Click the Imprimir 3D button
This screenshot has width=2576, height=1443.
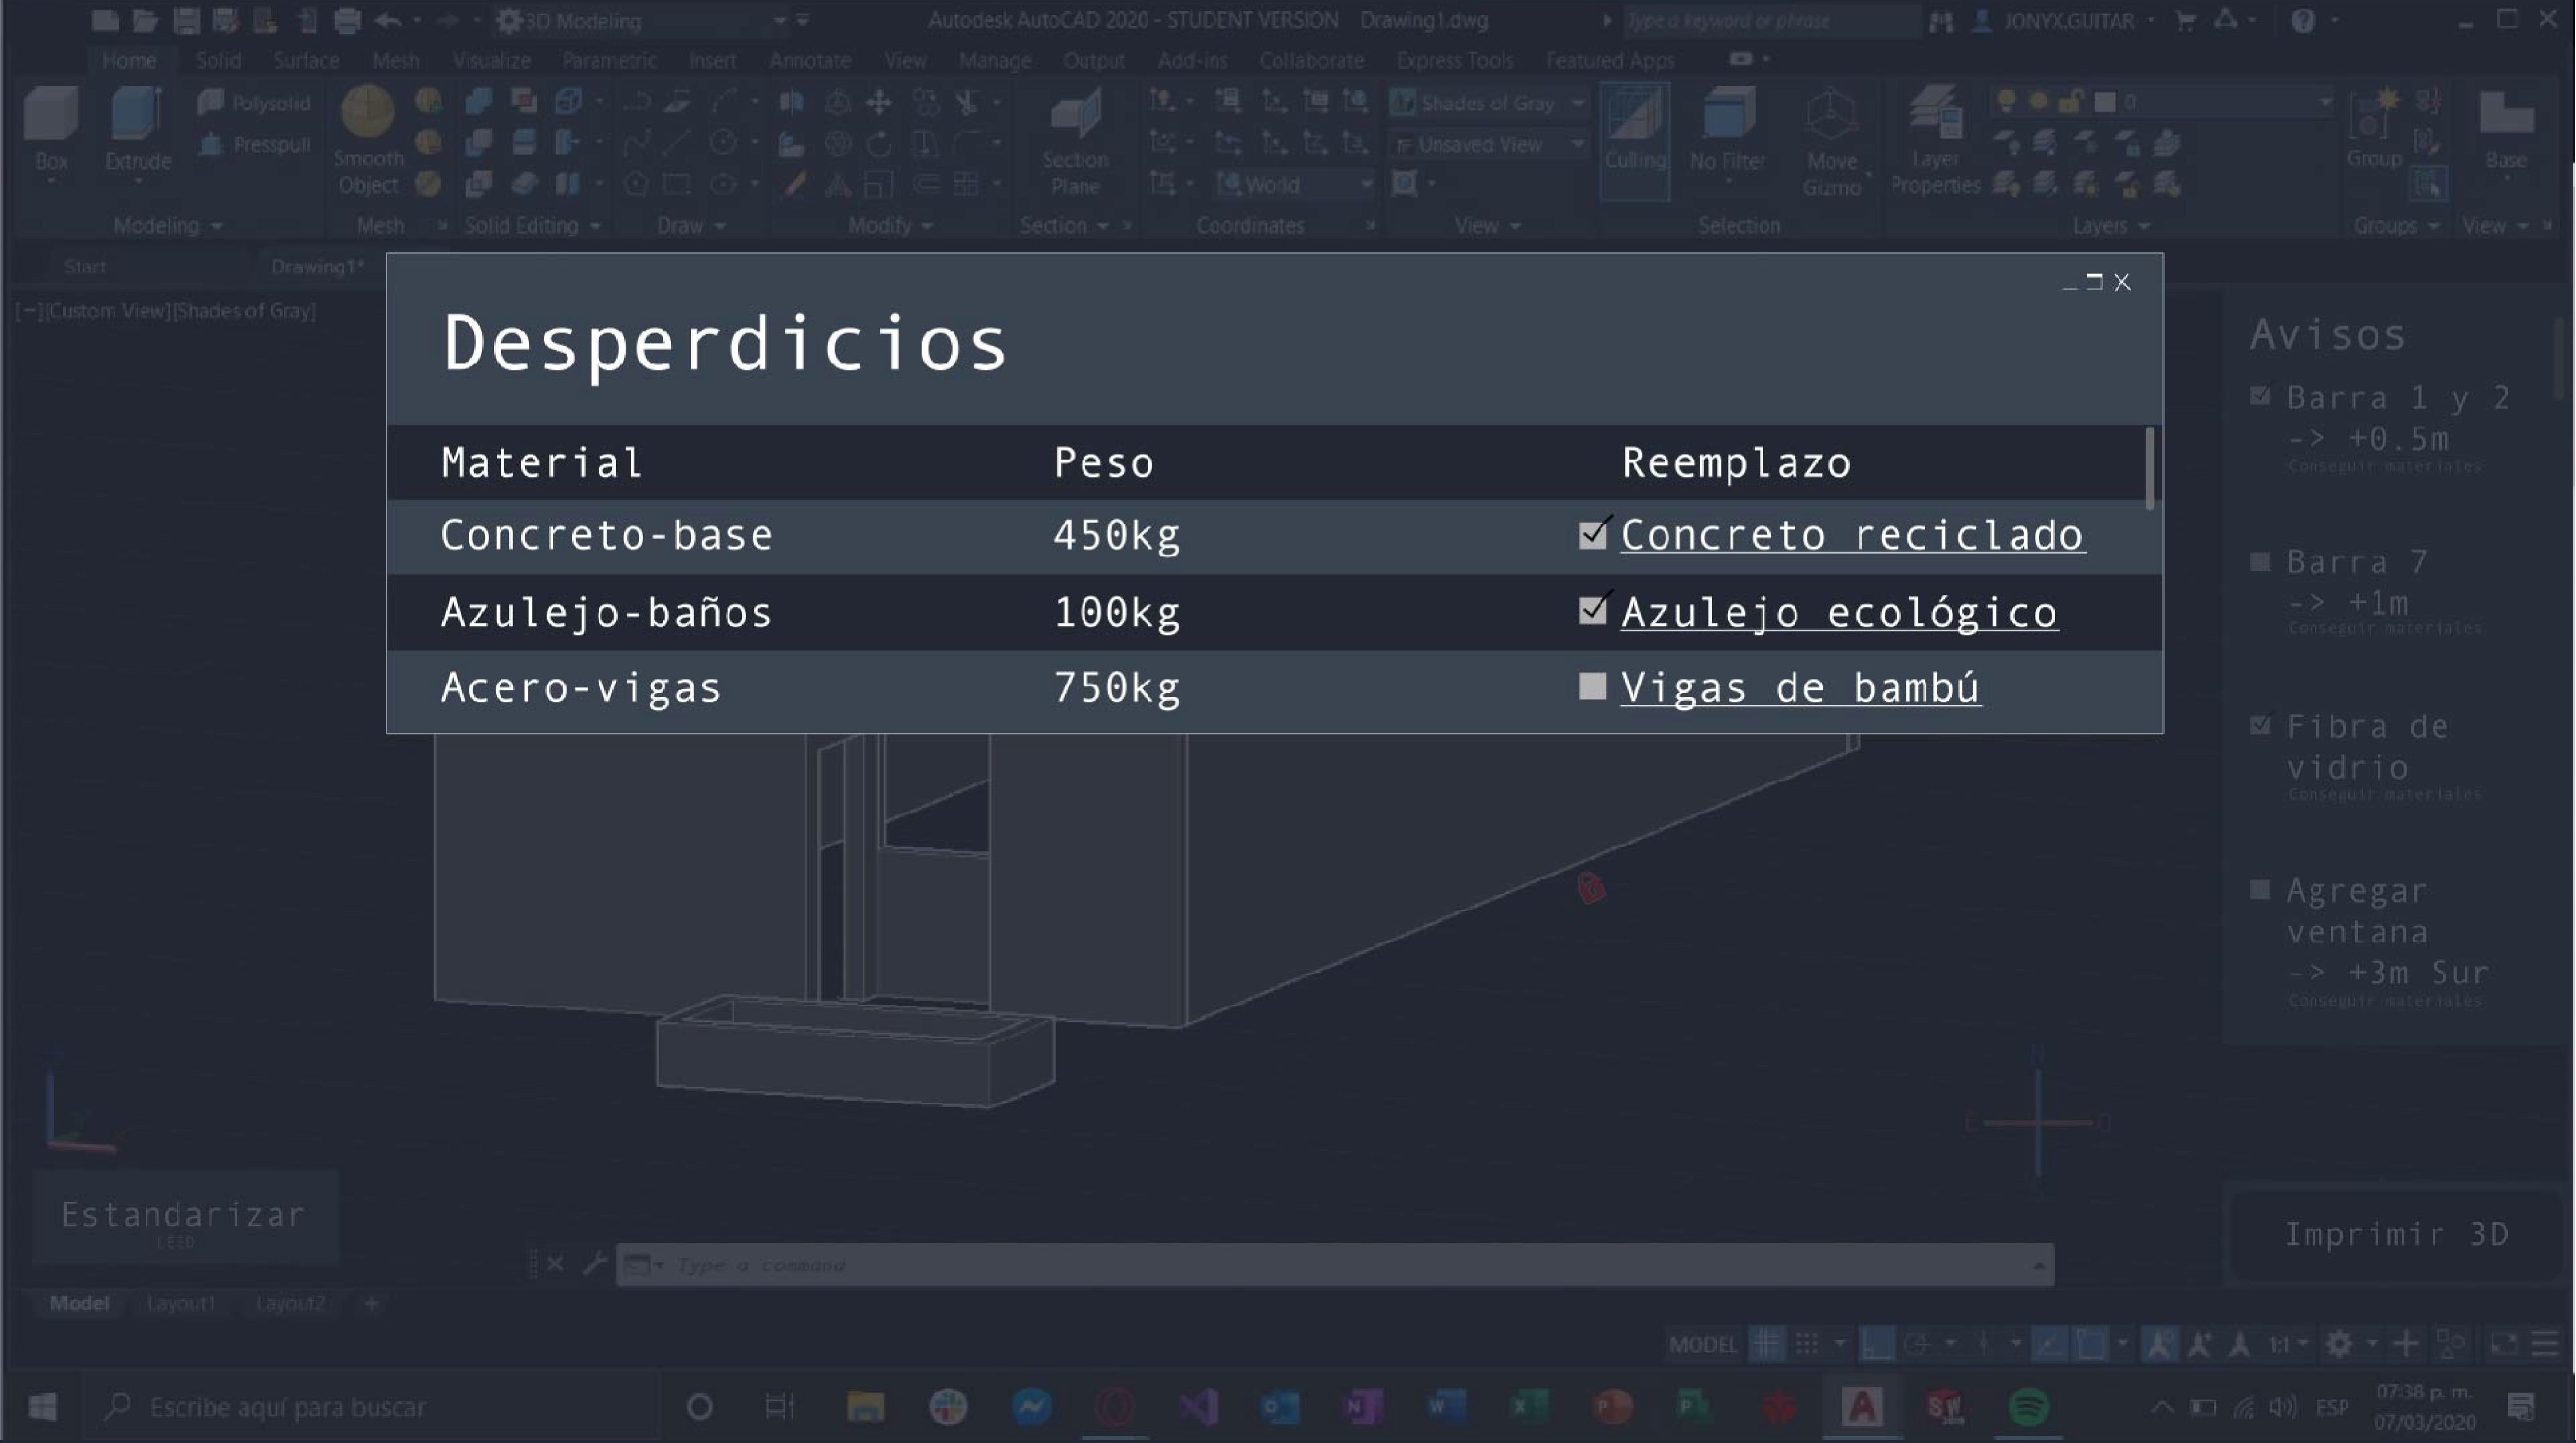[2397, 1234]
